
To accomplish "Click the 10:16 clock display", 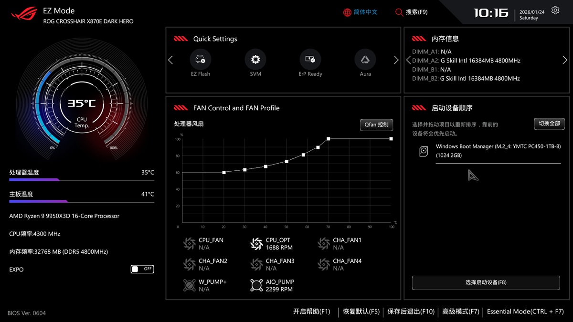I will click(x=491, y=13).
